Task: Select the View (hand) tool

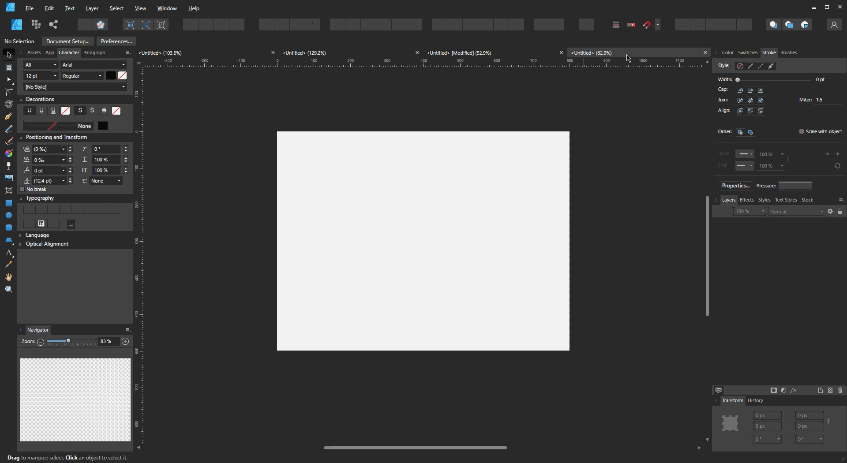Action: click(x=9, y=277)
